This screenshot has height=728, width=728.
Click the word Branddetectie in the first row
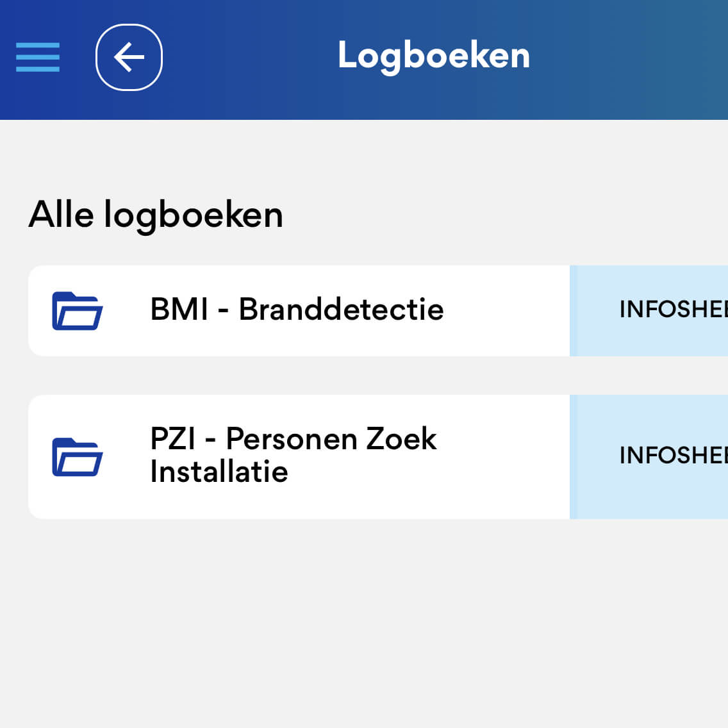click(341, 310)
